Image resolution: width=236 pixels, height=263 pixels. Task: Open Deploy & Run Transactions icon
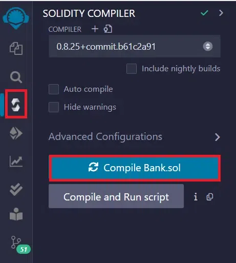pos(16,133)
